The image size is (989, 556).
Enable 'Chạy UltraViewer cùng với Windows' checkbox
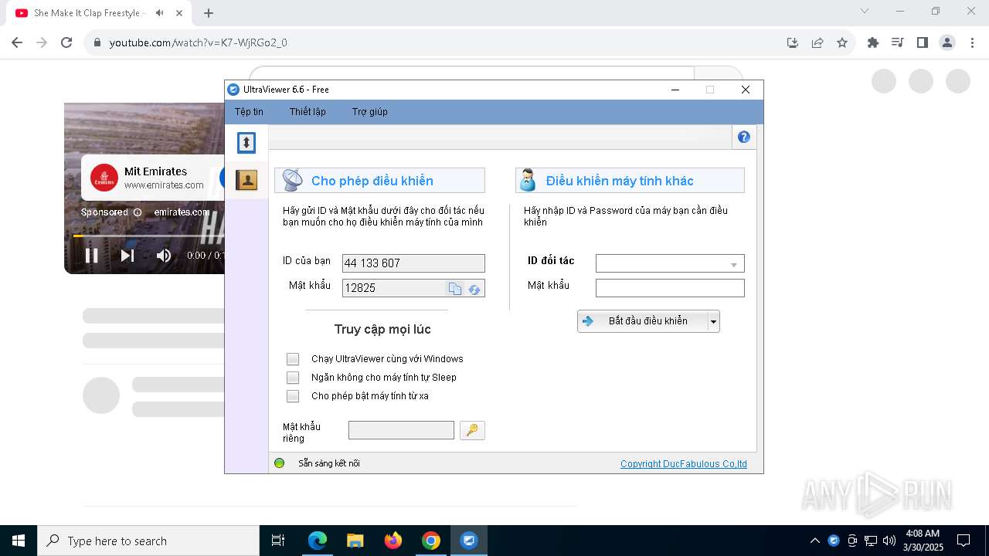[x=293, y=359]
